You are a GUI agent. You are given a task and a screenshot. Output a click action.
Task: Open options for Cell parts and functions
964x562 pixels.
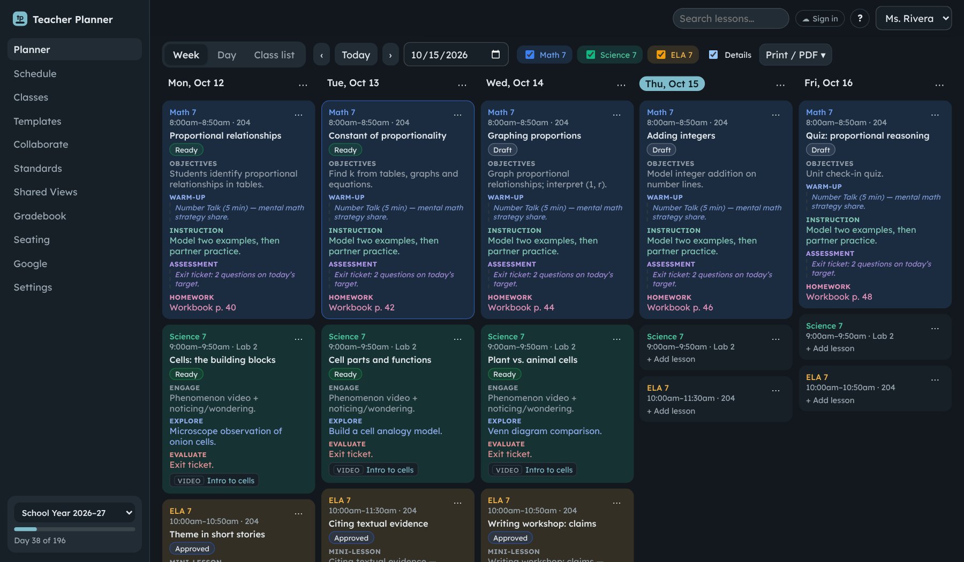[x=457, y=338]
